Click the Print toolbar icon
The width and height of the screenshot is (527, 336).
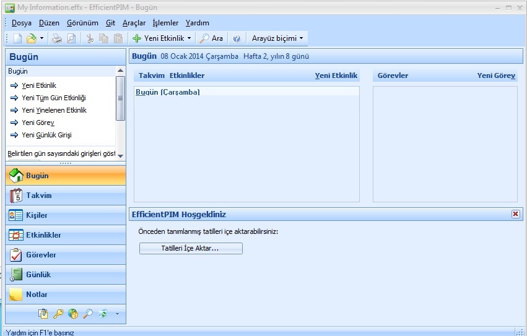point(57,38)
